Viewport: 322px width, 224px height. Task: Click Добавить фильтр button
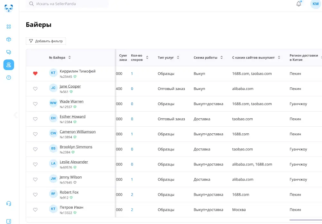[46, 41]
